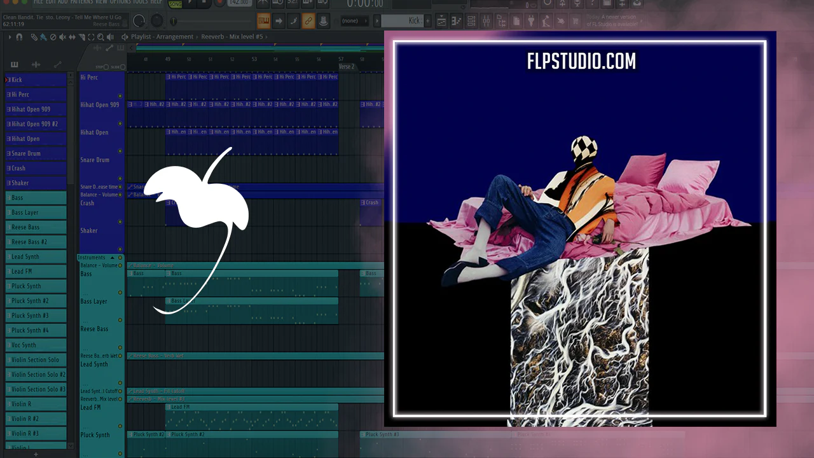The width and height of the screenshot is (814, 458).
Task: Open the FILE menu
Action: tap(38, 2)
